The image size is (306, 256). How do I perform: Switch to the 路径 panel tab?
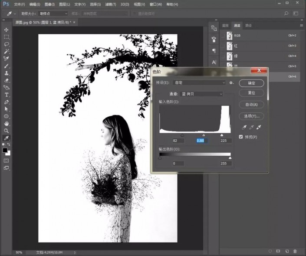(249, 26)
